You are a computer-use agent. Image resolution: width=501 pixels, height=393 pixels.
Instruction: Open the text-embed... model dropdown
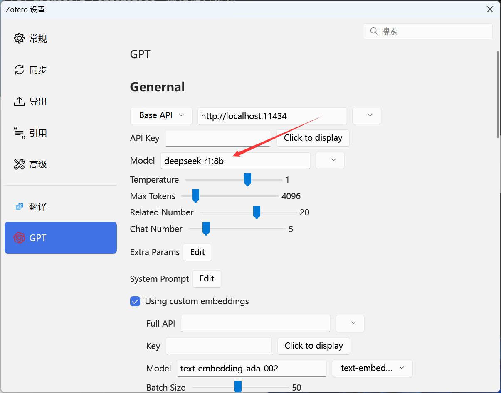(x=372, y=368)
